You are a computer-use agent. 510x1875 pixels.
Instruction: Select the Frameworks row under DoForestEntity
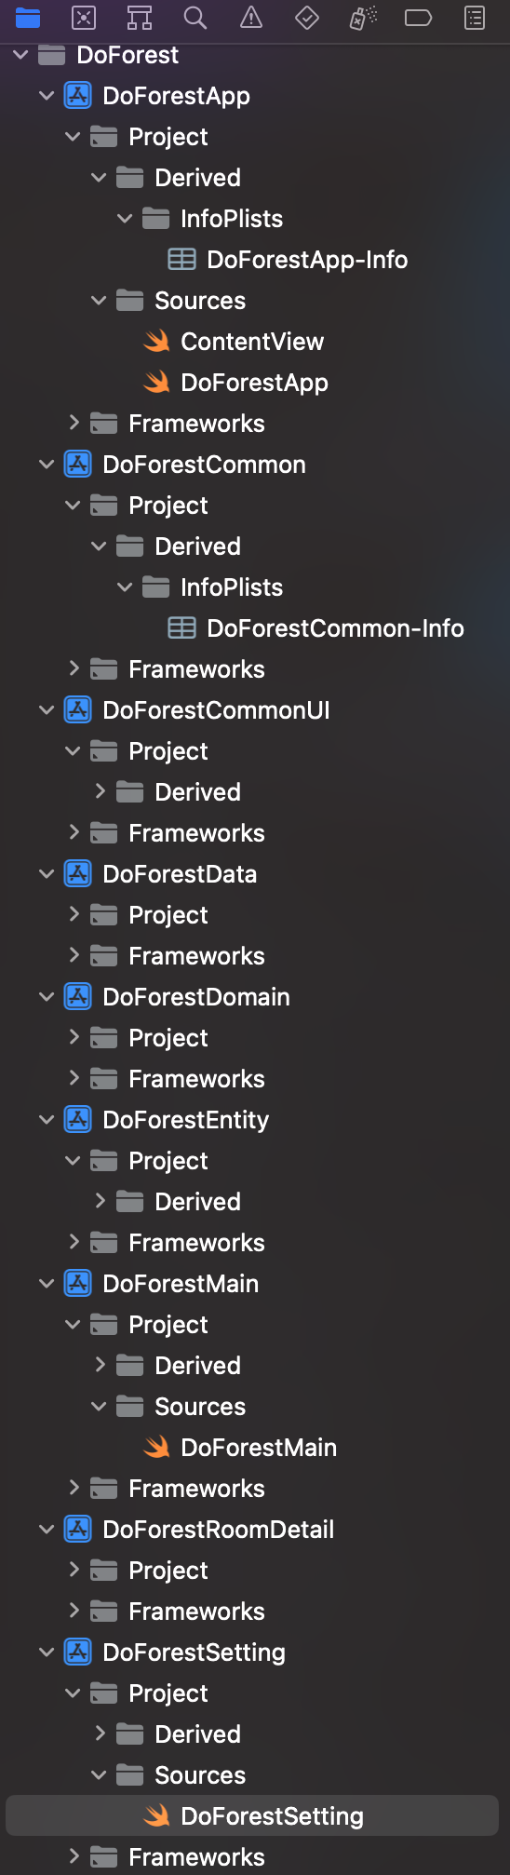click(255, 1243)
